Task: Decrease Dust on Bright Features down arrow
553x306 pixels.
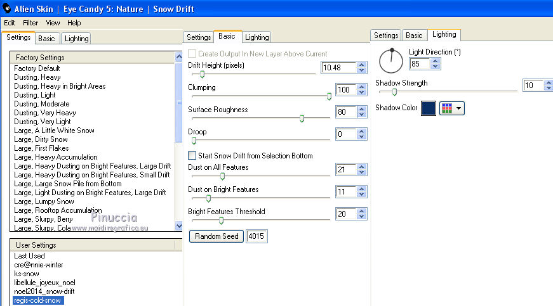Action: (x=361, y=194)
